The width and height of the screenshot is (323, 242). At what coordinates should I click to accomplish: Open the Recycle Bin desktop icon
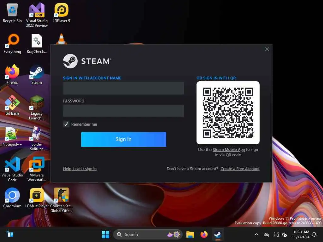click(12, 13)
